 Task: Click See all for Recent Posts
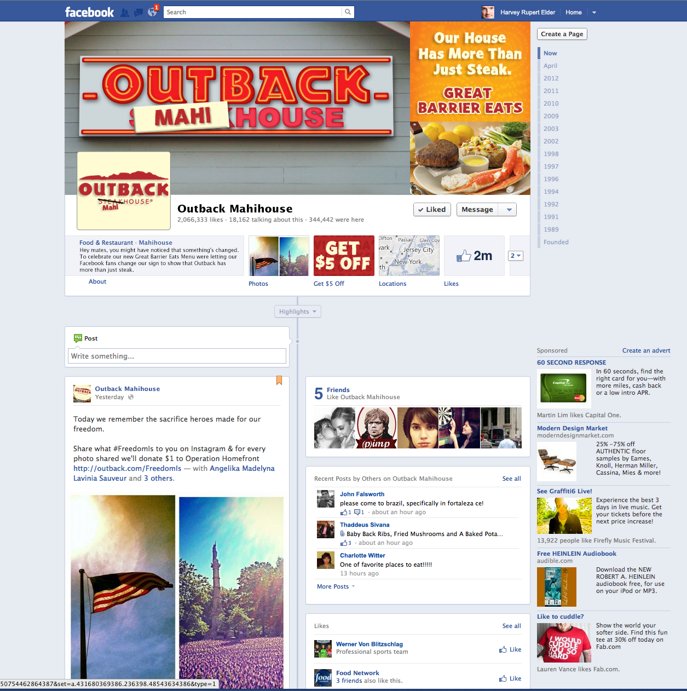tap(512, 479)
